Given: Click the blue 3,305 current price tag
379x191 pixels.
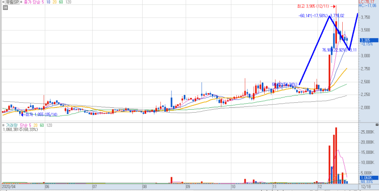Looking at the screenshot, I should [x=369, y=40].
